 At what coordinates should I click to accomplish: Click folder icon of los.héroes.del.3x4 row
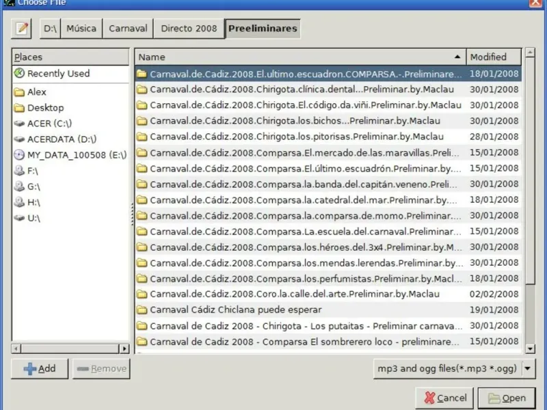click(x=142, y=247)
